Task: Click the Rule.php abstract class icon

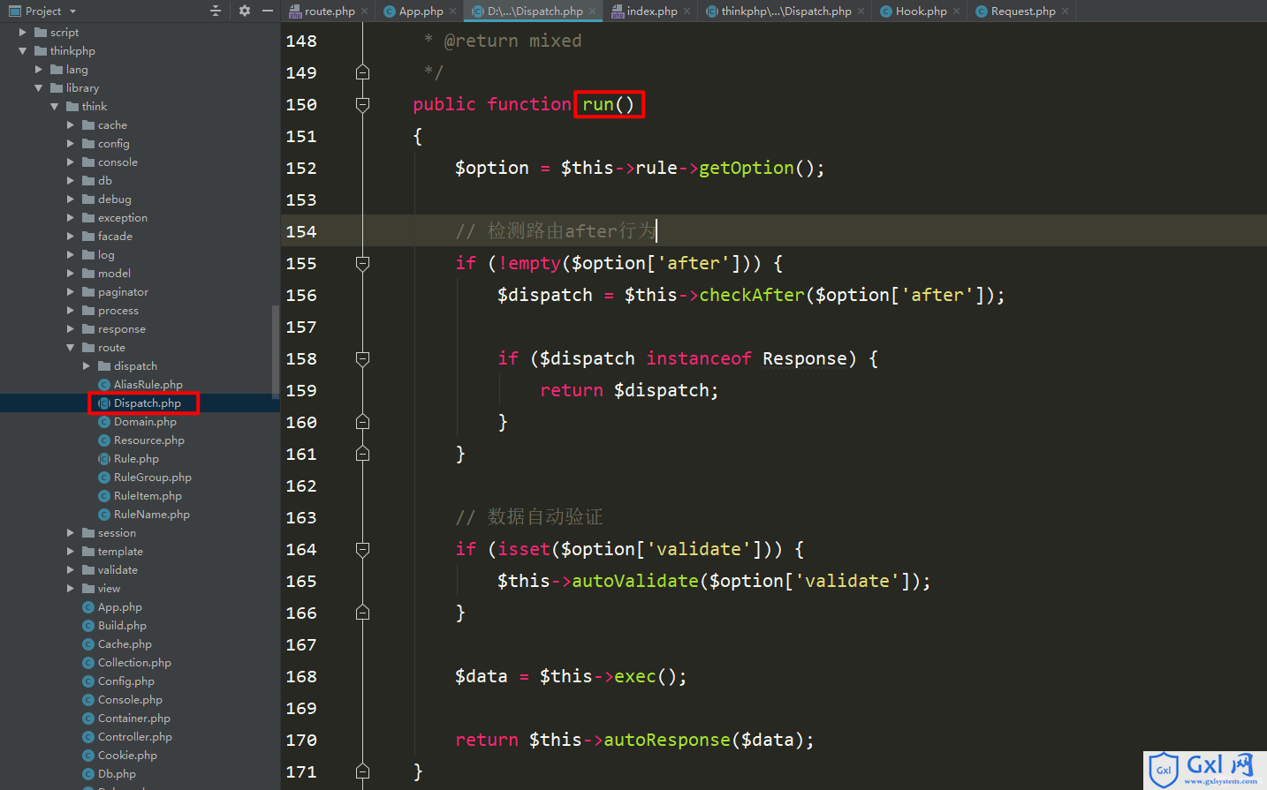Action: click(x=104, y=458)
